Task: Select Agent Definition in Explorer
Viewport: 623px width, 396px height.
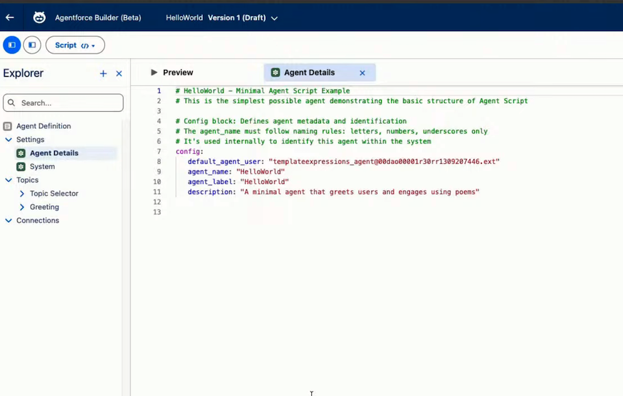Action: [44, 126]
